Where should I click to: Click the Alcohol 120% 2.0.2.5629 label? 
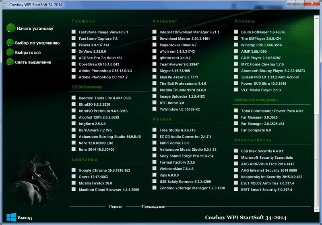click(x=99, y=117)
